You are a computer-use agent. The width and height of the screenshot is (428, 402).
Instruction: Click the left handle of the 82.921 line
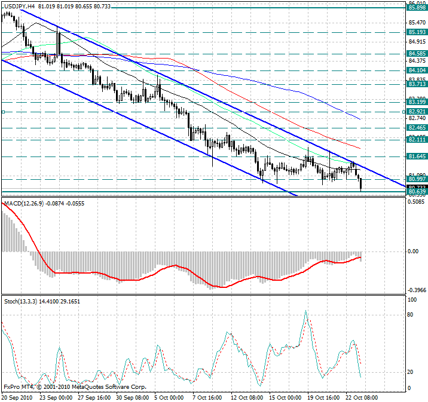click(x=3, y=112)
